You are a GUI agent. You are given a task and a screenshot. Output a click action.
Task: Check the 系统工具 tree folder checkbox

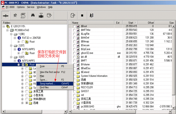27,92
